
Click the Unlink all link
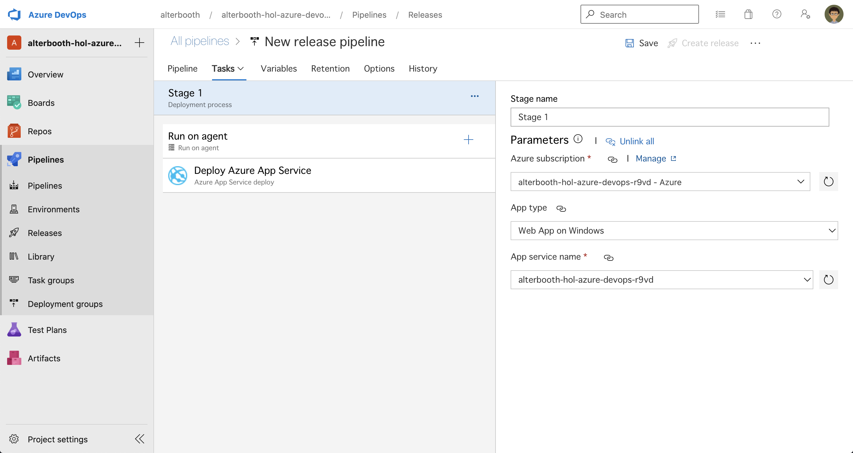pos(636,141)
